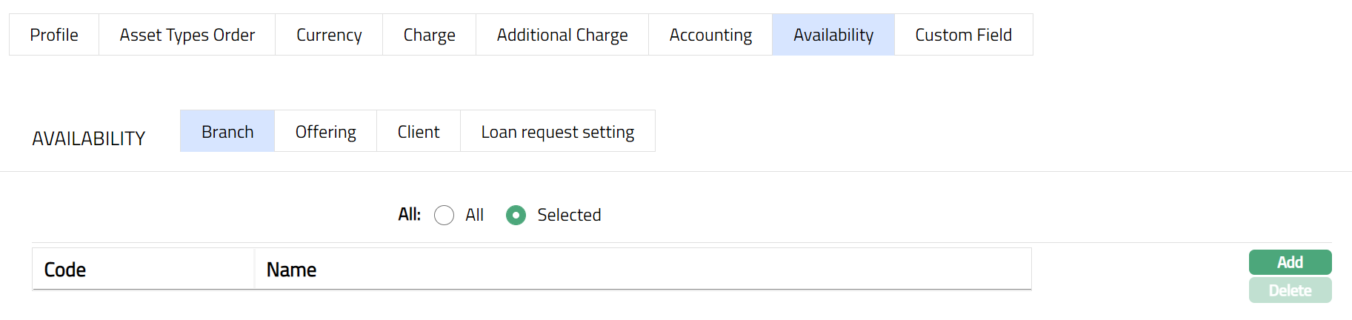Click the Name column header
This screenshot has width=1352, height=320.
coord(291,270)
